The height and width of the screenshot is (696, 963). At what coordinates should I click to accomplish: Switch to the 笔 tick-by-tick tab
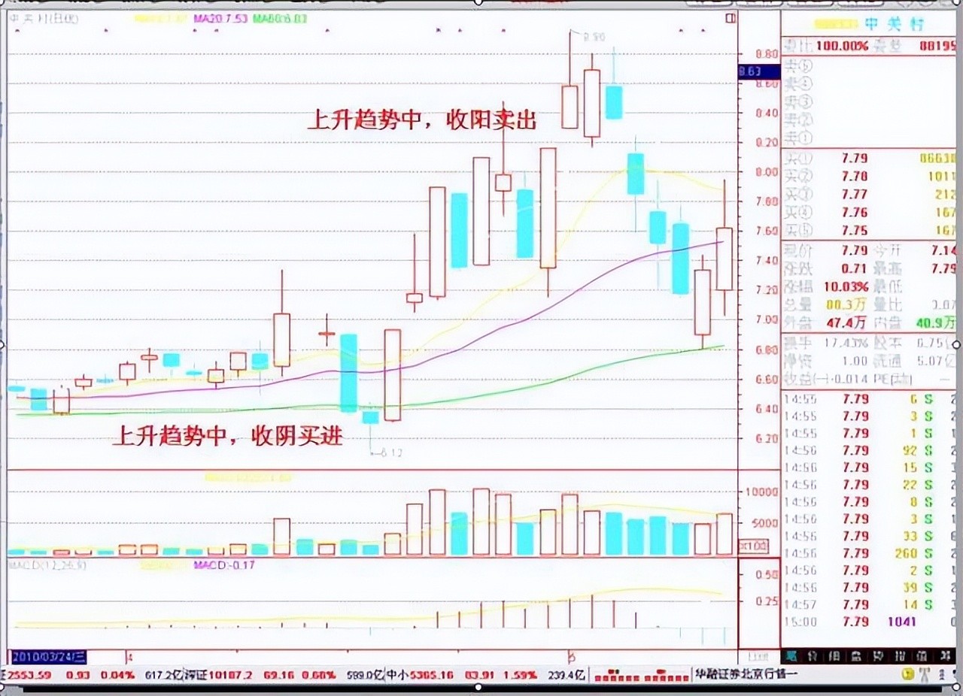(791, 655)
